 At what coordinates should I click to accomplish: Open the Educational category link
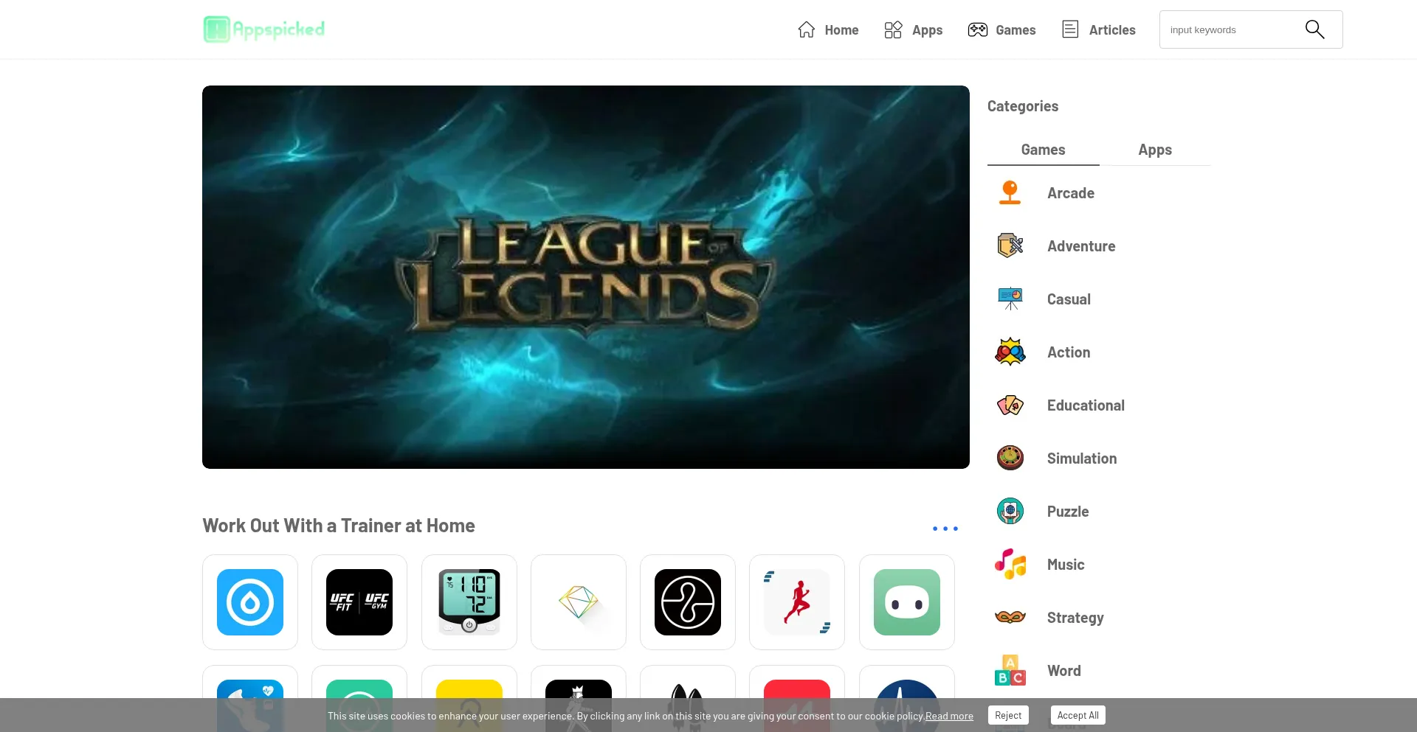[1086, 405]
